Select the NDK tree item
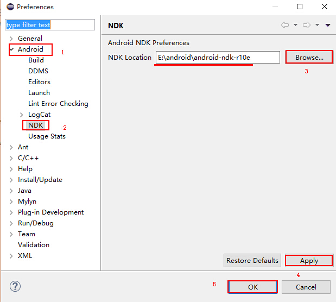Image resolution: width=336 pixels, height=302 pixels. tap(36, 125)
